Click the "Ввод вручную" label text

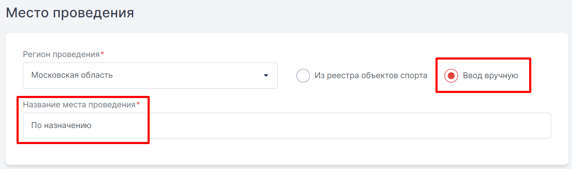pyautogui.click(x=490, y=76)
